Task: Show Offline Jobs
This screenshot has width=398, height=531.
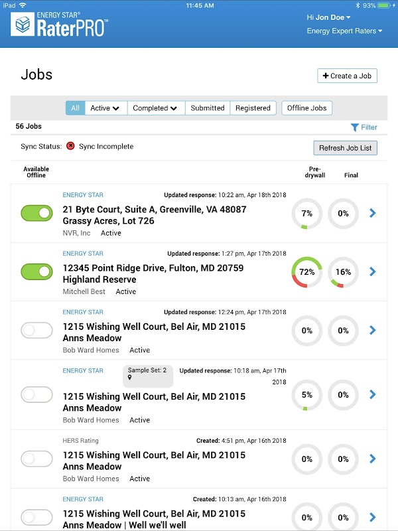Action: (306, 108)
